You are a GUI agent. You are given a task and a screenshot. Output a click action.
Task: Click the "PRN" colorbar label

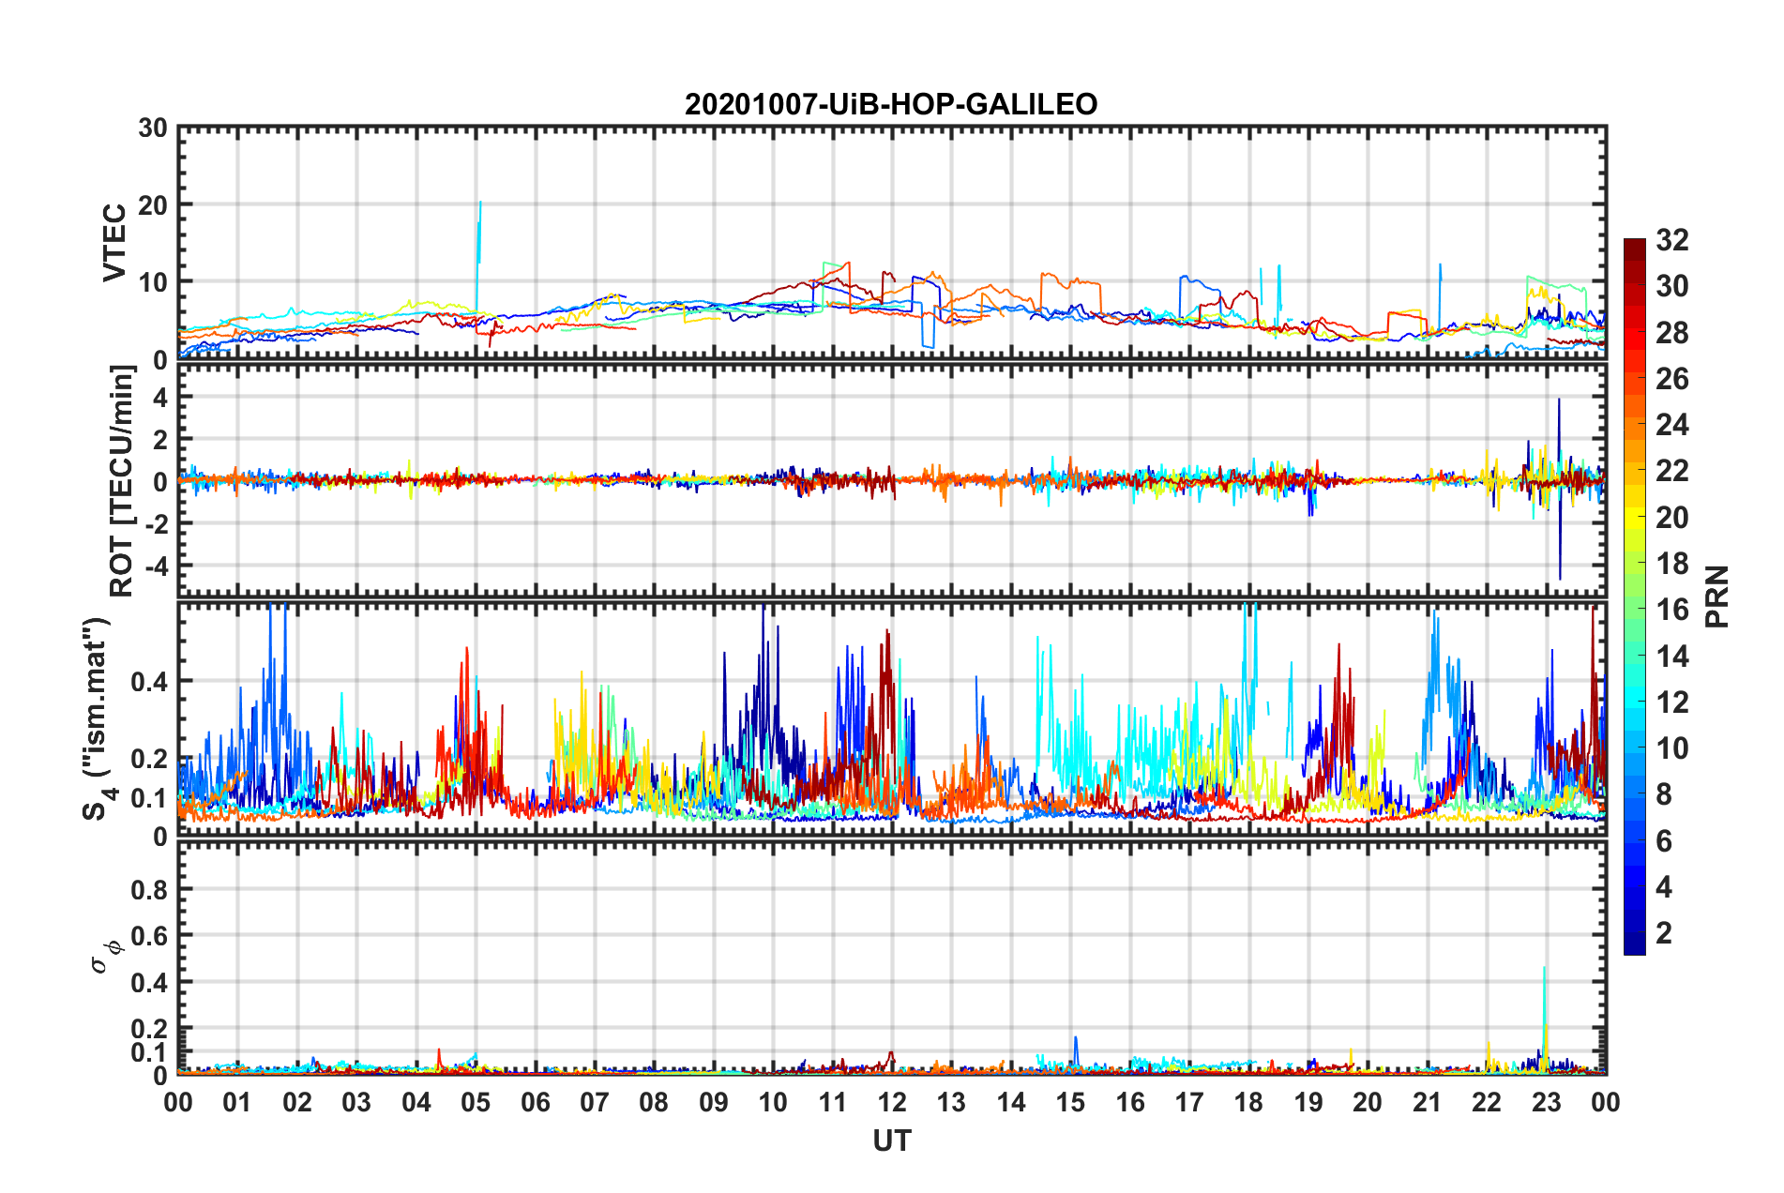point(1717,596)
